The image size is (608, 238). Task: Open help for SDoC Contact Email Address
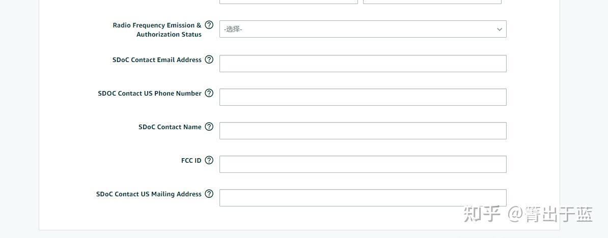(x=209, y=59)
